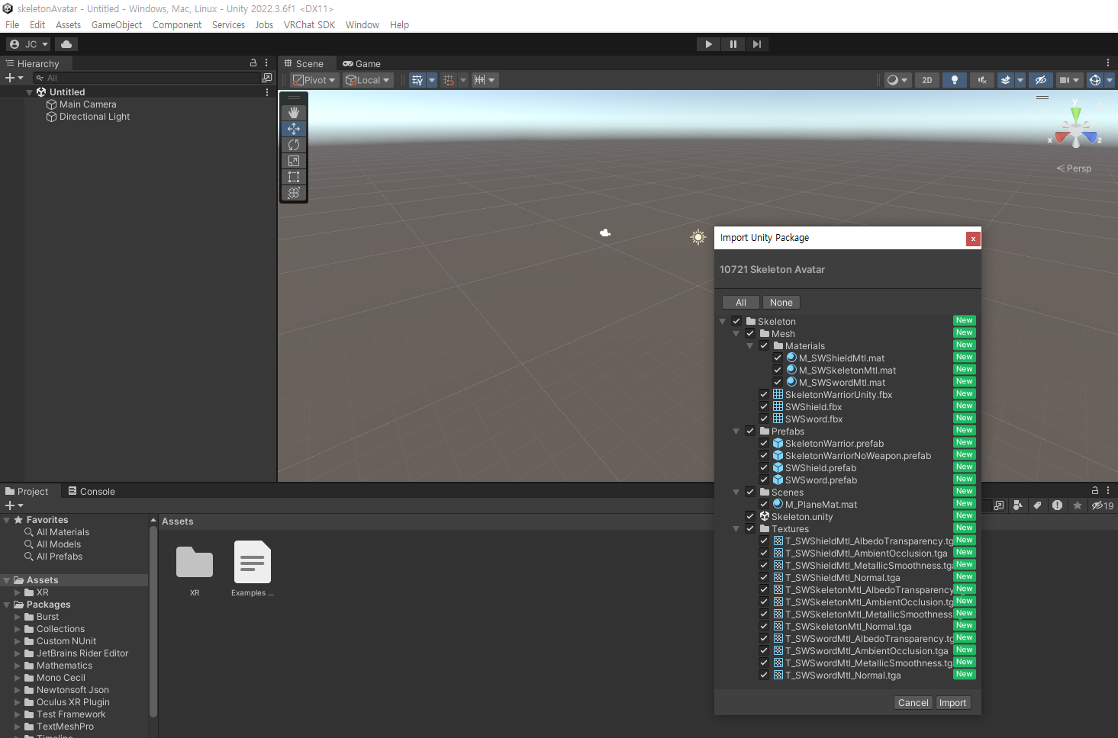Uncheck the Skeleton root folder checkbox

(736, 321)
